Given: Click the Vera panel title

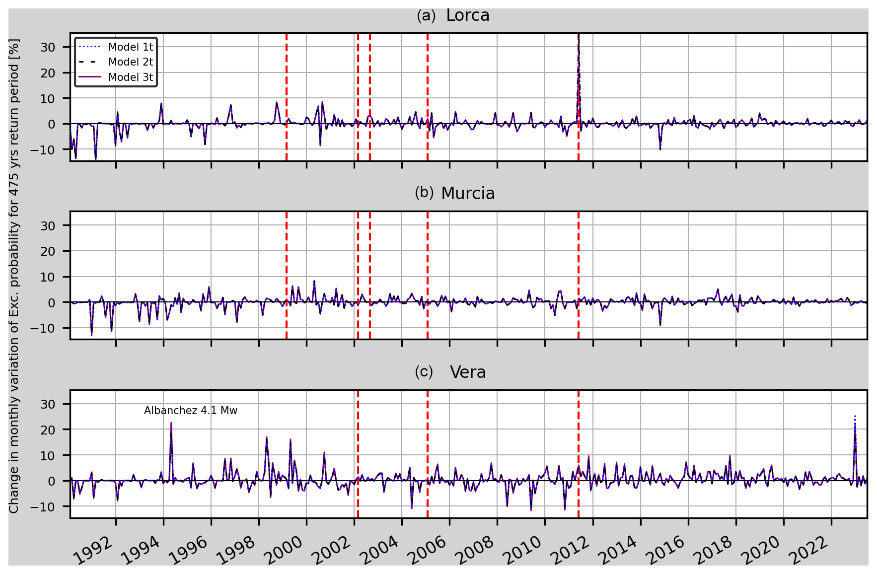Looking at the screenshot, I should pyautogui.click(x=467, y=372).
